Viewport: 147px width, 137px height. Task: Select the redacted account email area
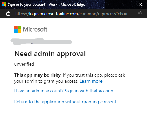(x=41, y=42)
